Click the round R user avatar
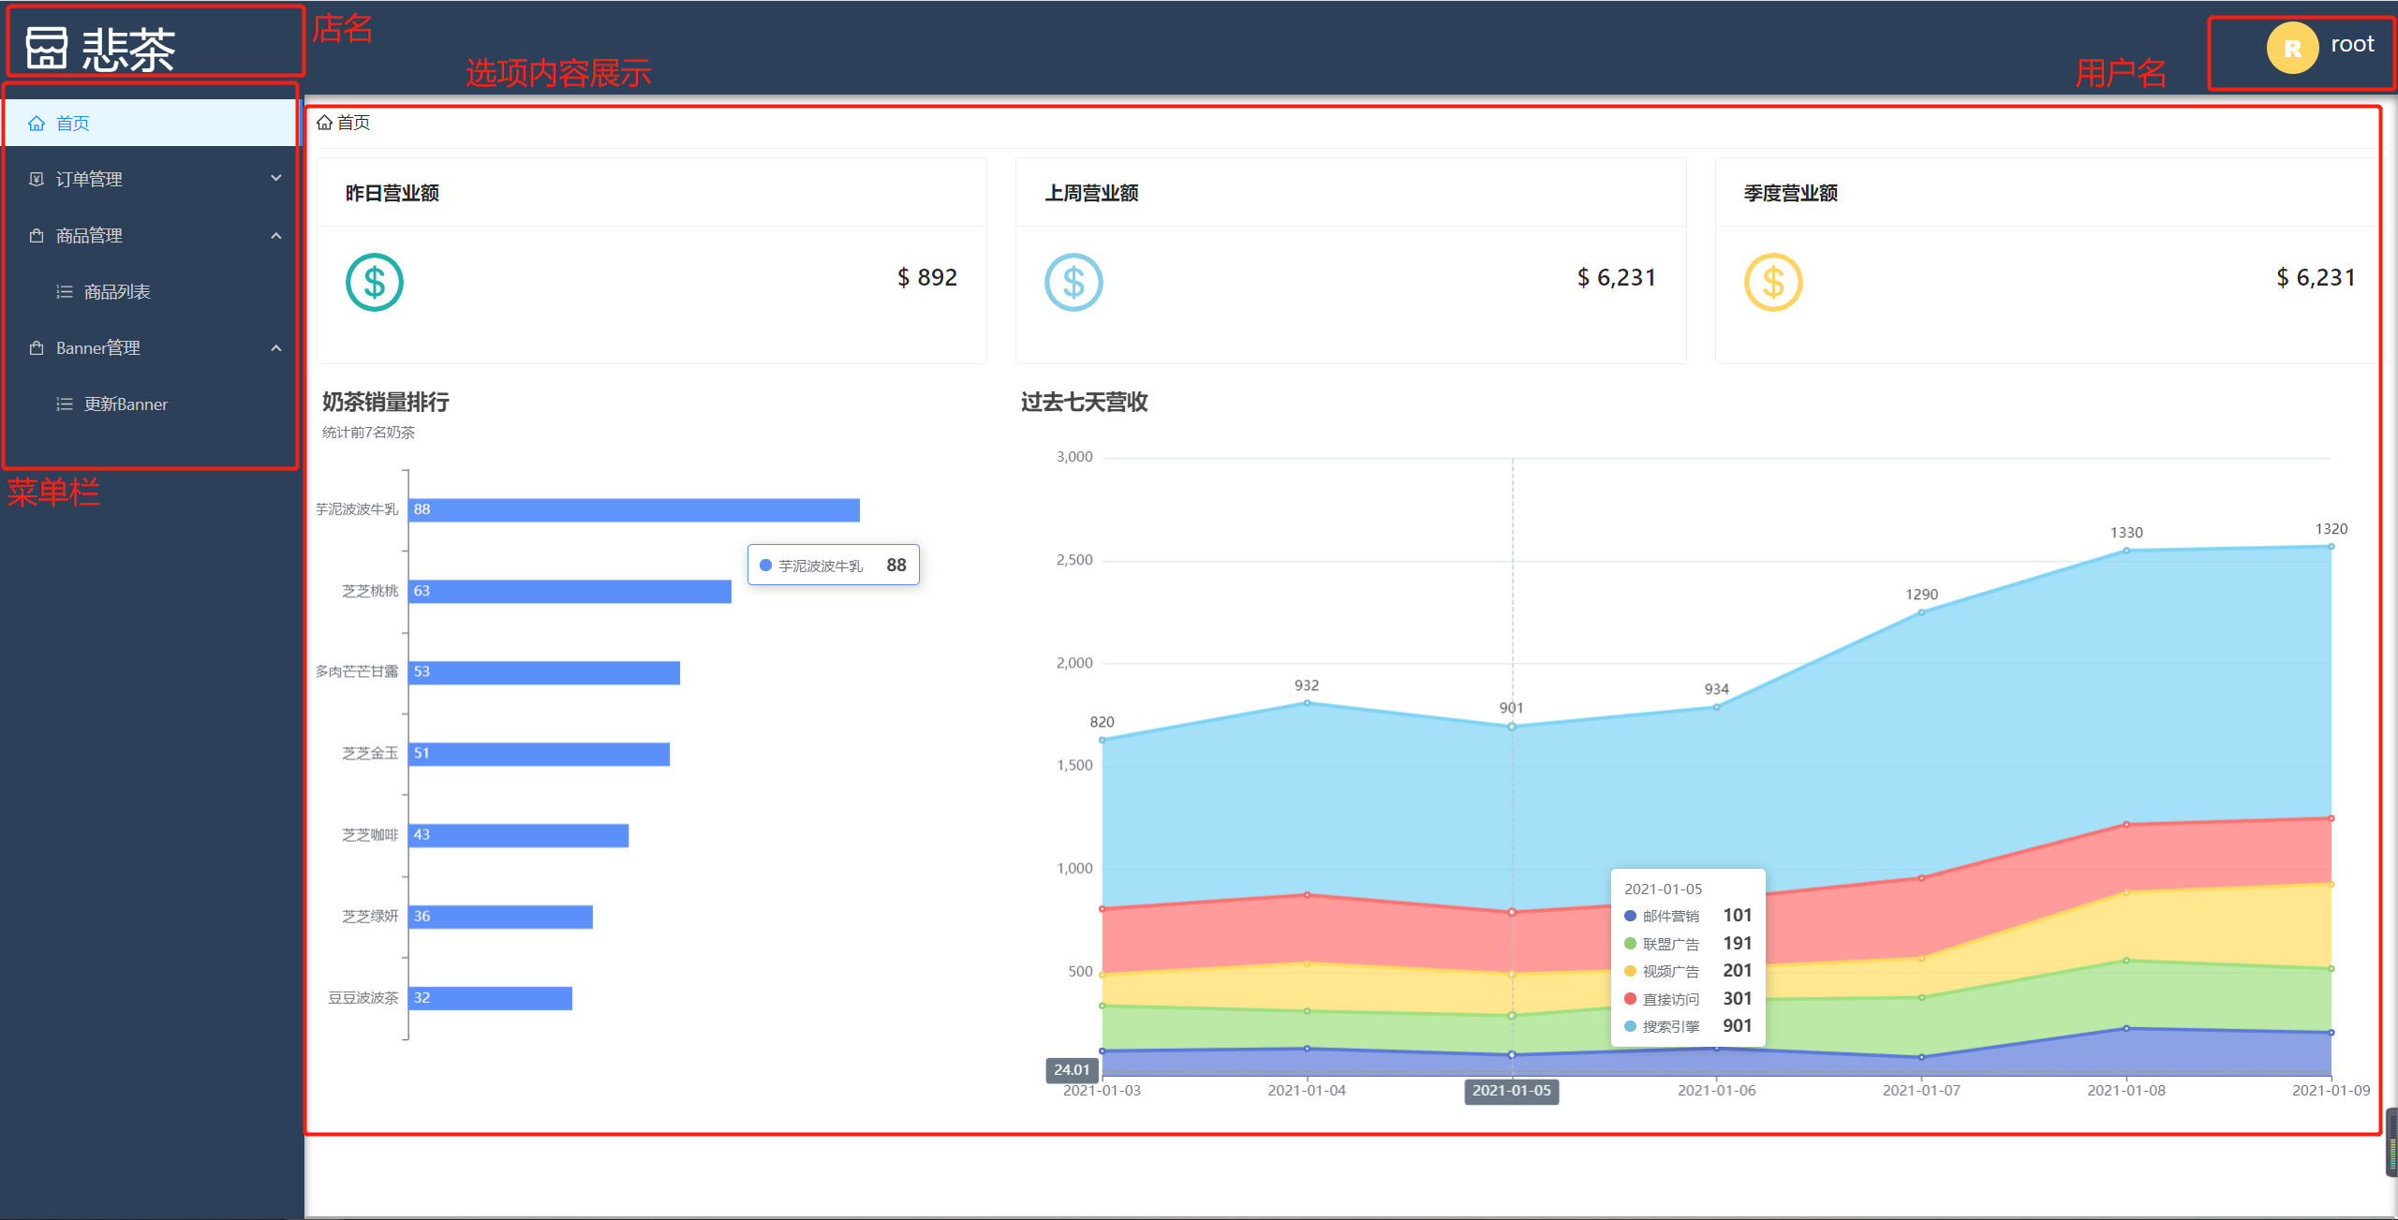This screenshot has height=1220, width=2398. click(x=2292, y=48)
